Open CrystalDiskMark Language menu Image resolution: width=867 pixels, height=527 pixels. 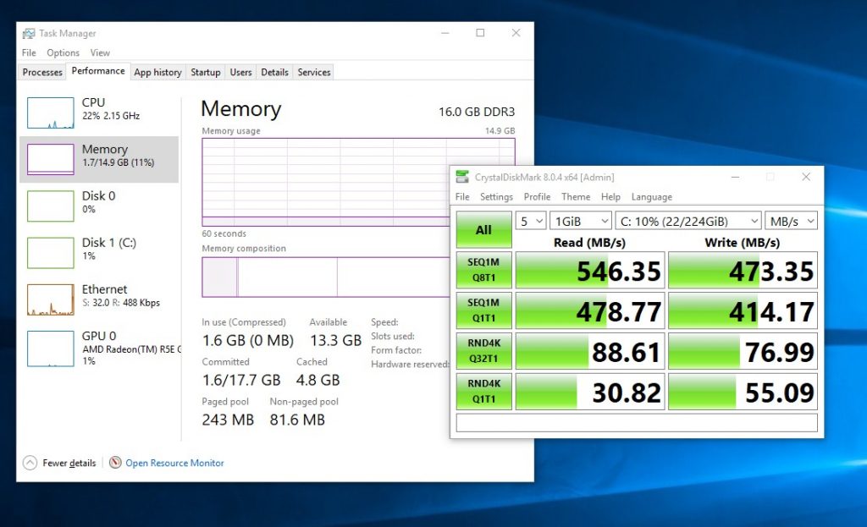(652, 196)
